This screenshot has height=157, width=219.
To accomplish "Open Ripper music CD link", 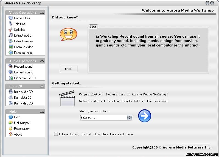I will [x=25, y=78].
